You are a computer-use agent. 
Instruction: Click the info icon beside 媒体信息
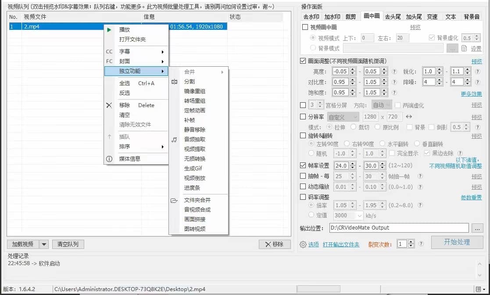[x=108, y=160]
